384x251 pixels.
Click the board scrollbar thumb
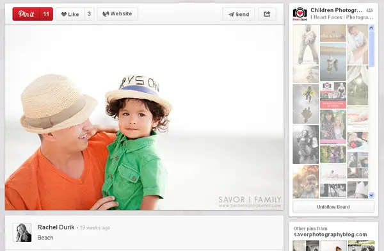(371, 49)
